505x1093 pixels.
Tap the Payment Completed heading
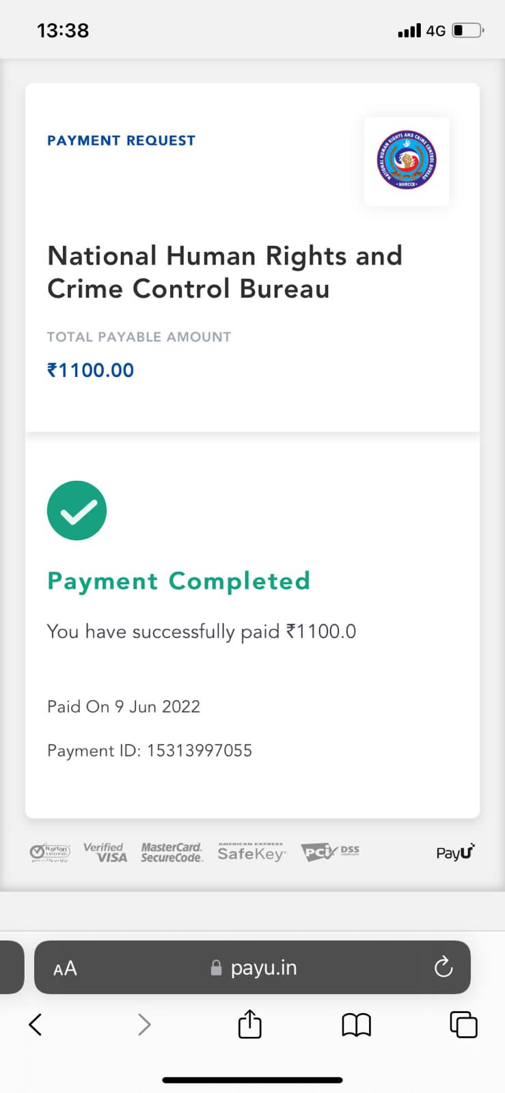pos(178,581)
